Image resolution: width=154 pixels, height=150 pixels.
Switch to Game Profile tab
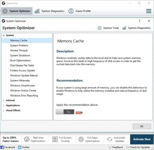pos(80,11)
